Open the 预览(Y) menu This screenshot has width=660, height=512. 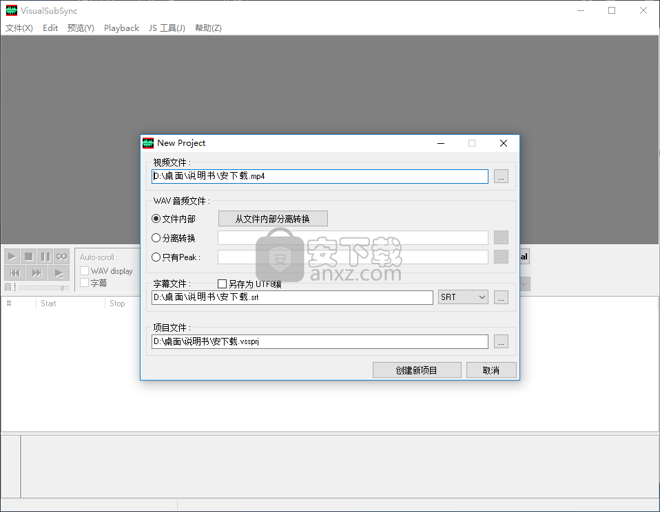81,28
